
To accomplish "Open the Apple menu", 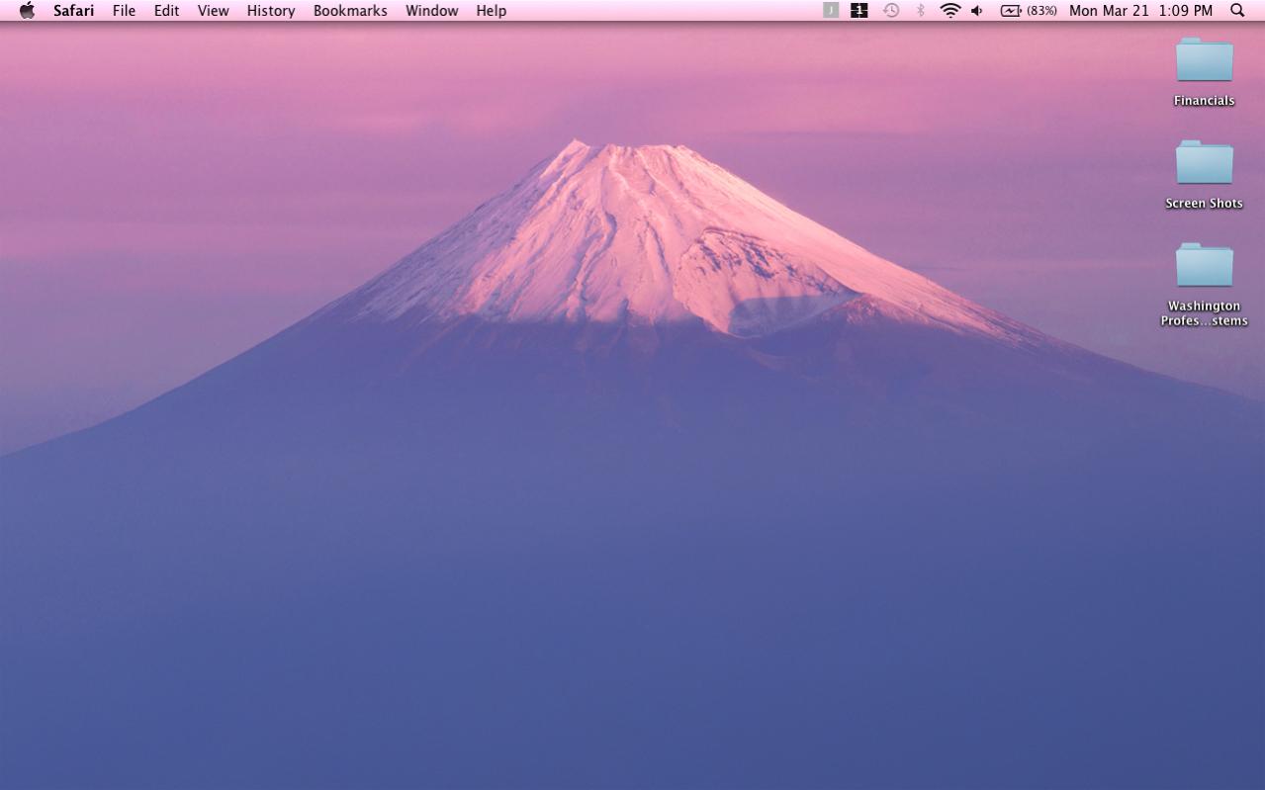I will click(x=27, y=11).
